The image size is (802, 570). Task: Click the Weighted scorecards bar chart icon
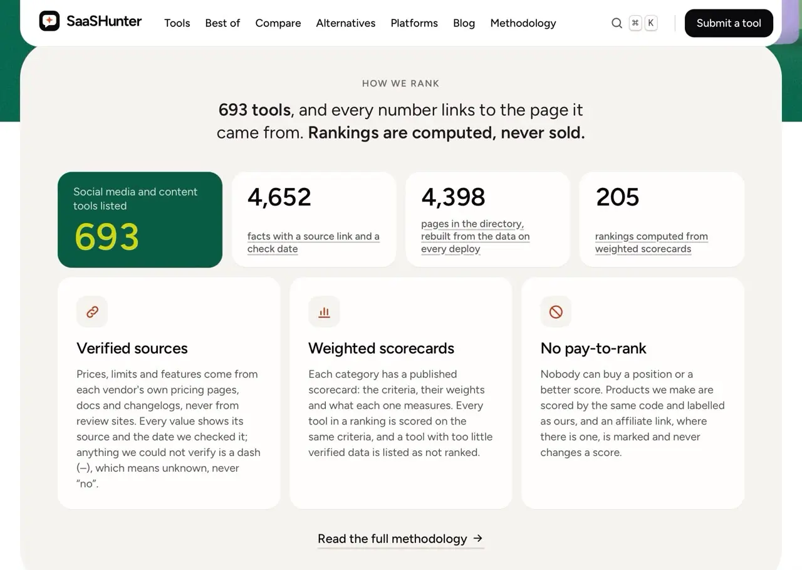324,311
